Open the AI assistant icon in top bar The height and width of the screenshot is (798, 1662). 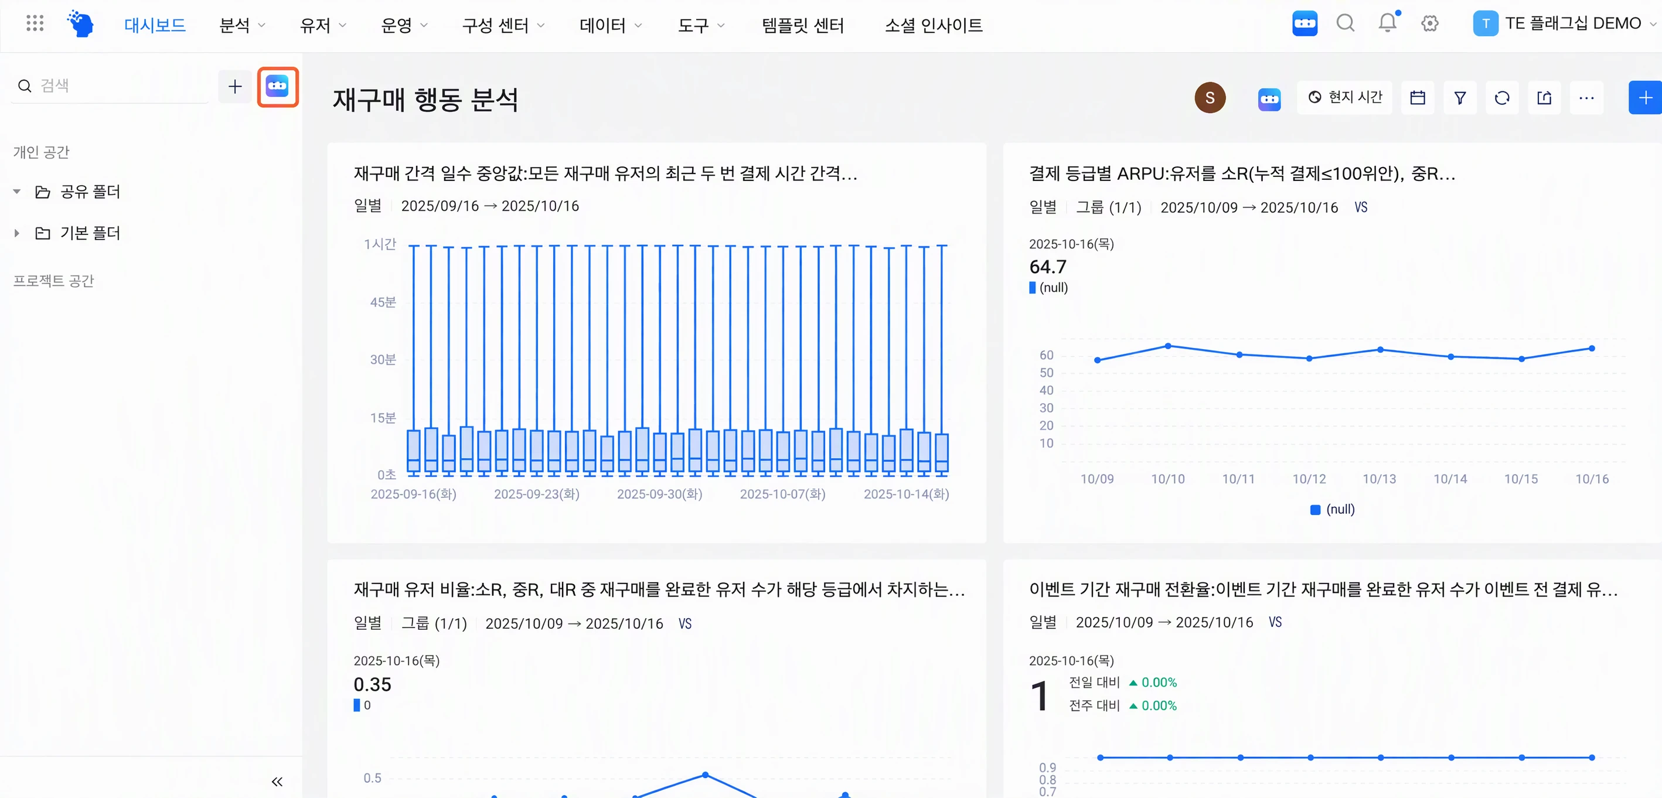point(1304,24)
